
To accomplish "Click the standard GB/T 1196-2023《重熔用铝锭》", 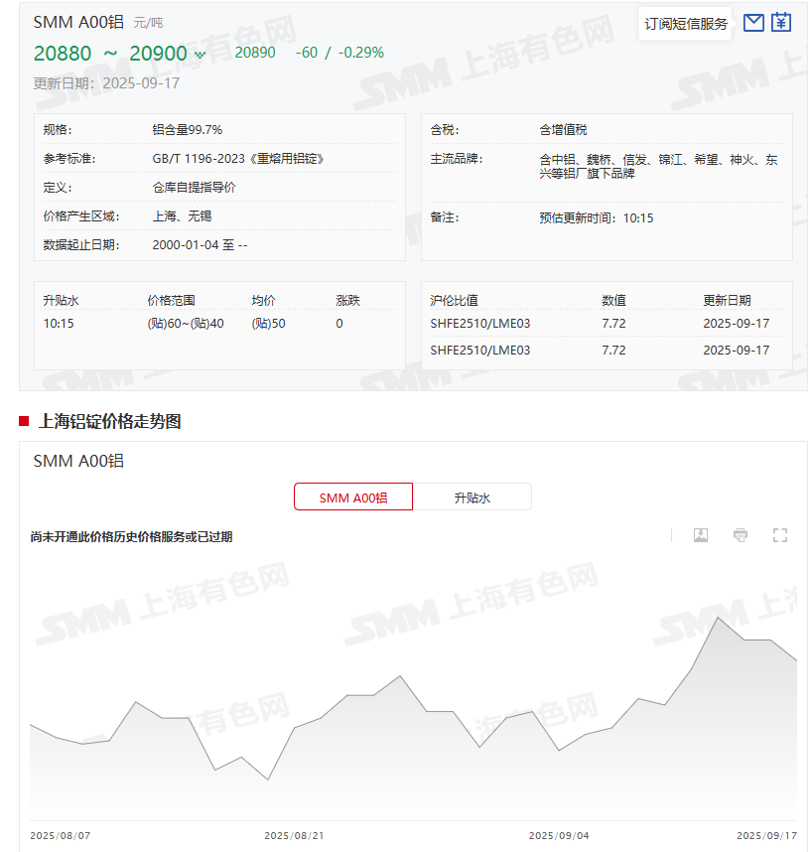I will pyautogui.click(x=238, y=159).
